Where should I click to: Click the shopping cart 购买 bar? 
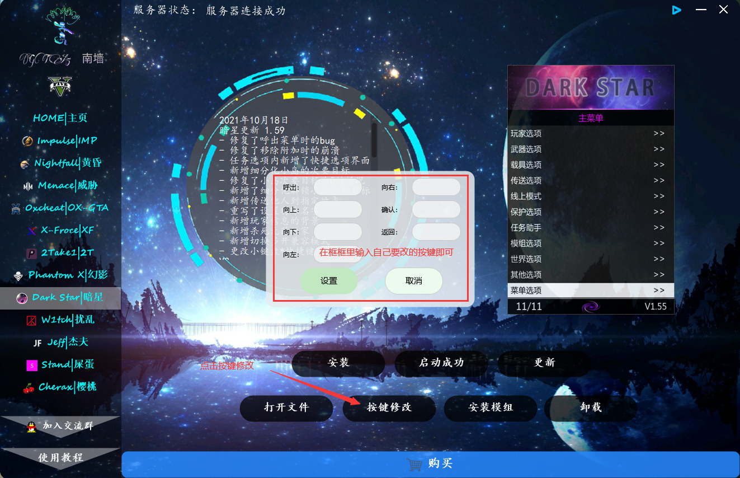pos(430,464)
